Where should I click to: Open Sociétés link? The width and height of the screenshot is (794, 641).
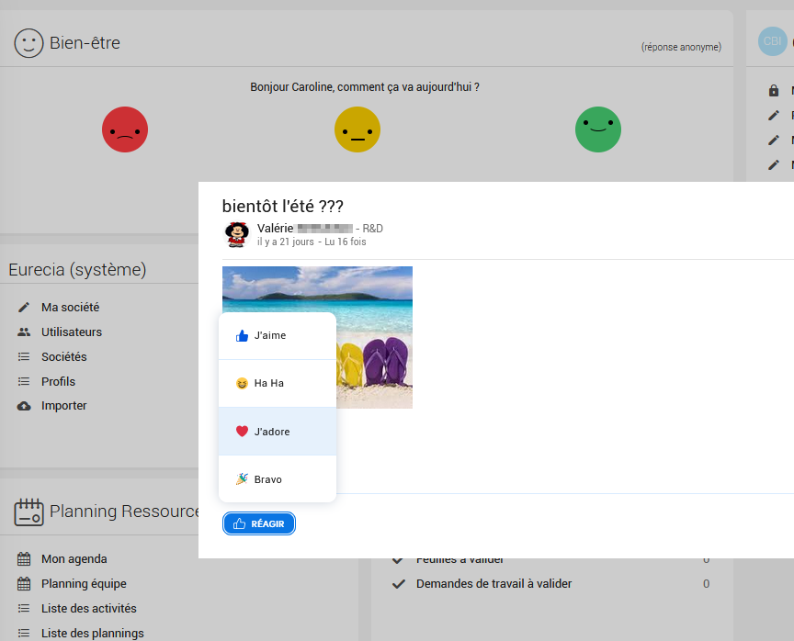64,356
